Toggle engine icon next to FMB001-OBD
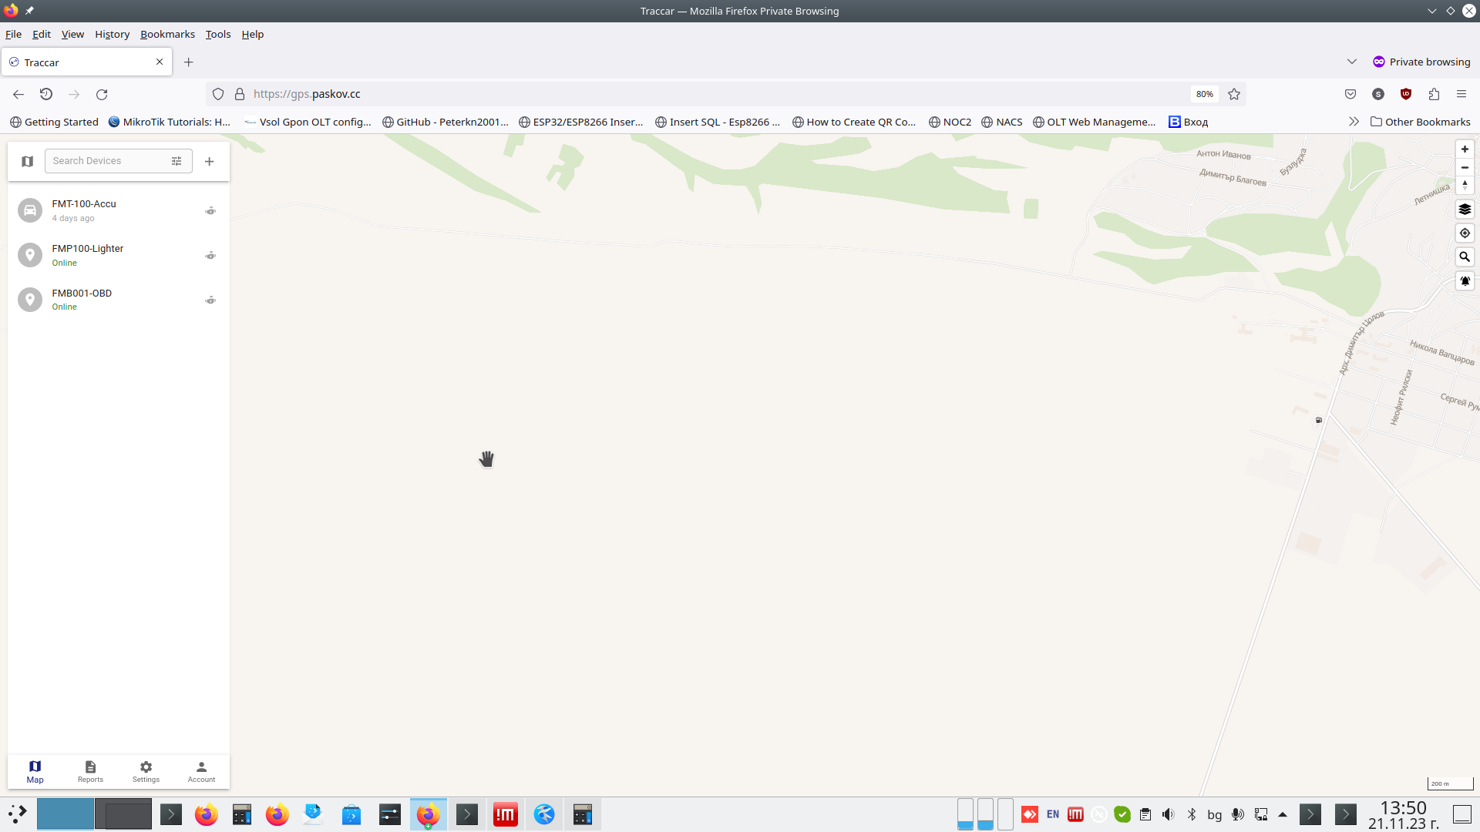This screenshot has width=1480, height=832. [210, 300]
